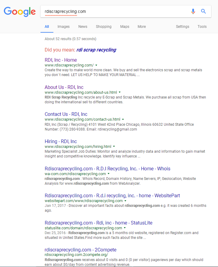Click snippet starting 'Marketing Specialist Job Duties'
This screenshot has width=218, height=267.
click(125, 154)
